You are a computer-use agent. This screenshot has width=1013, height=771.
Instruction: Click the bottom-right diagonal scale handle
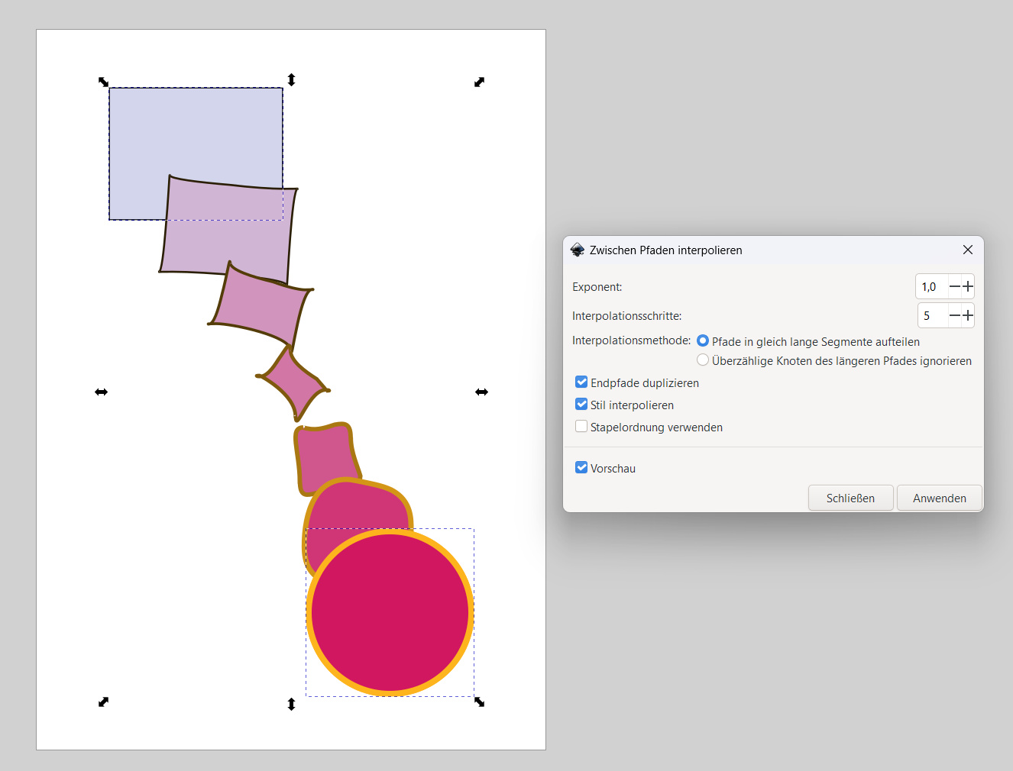(x=479, y=702)
